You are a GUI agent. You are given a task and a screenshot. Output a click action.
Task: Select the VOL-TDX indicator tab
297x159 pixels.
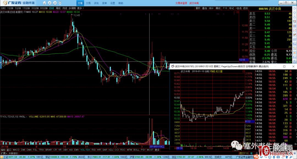(x=85, y=150)
